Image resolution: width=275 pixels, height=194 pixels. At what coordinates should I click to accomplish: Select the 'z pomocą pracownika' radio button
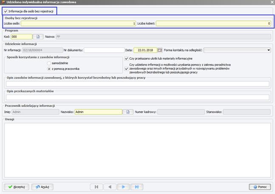(49, 69)
